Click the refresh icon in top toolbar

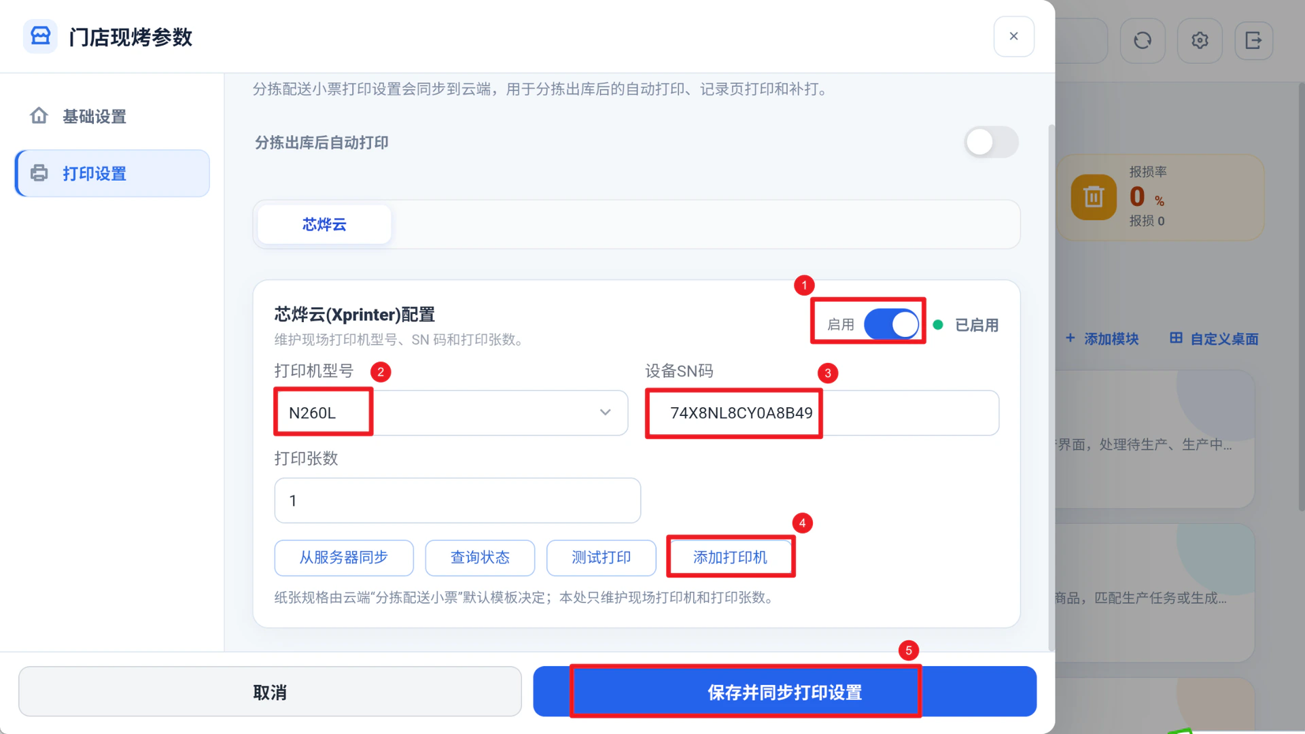[1143, 41]
